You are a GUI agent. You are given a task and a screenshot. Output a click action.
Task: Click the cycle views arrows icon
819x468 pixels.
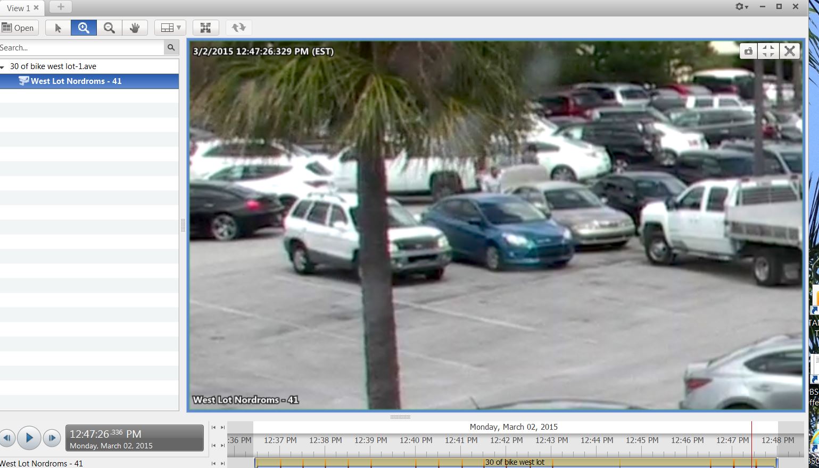238,28
